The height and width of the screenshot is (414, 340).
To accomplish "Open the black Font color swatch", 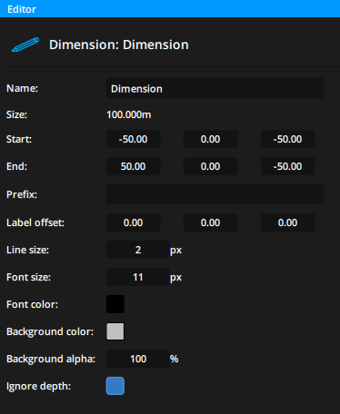I will 115,304.
